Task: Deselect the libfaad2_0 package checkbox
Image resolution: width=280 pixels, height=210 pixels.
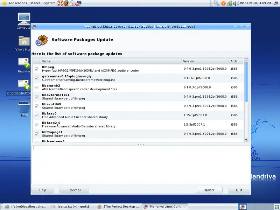Action: [x=36, y=125]
